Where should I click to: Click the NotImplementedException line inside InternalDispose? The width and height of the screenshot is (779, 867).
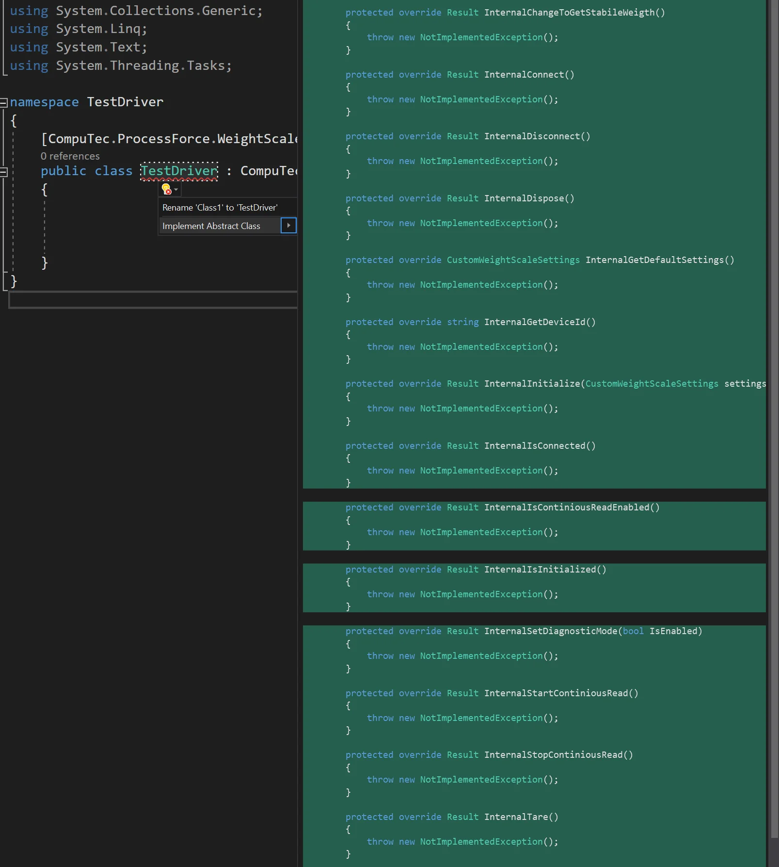click(x=481, y=223)
